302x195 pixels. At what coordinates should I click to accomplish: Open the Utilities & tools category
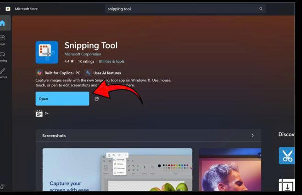point(112,61)
